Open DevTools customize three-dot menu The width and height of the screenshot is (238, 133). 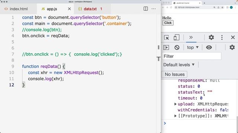222,37
